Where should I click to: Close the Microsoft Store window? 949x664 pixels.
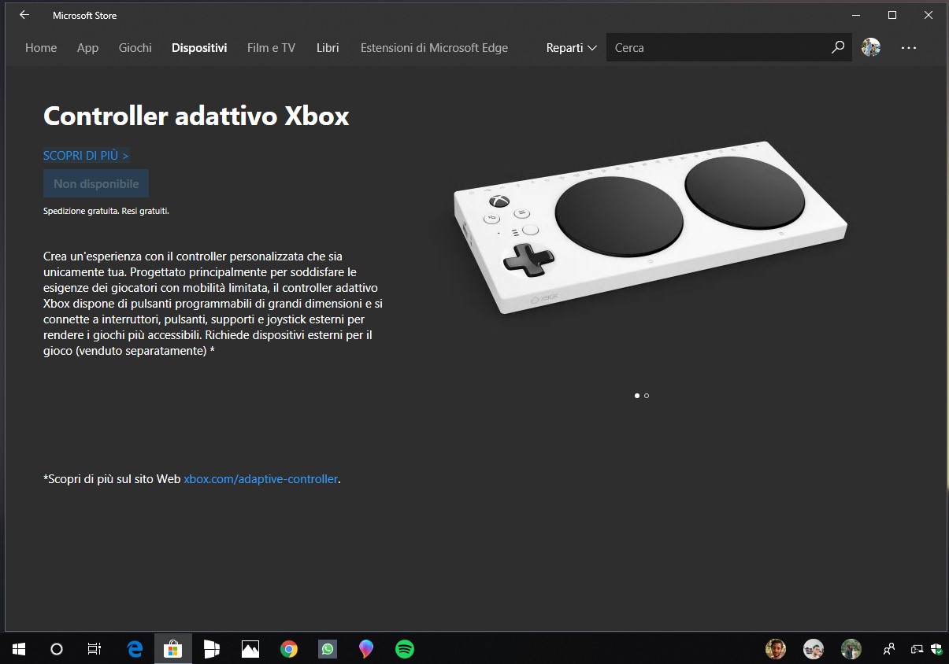point(929,15)
